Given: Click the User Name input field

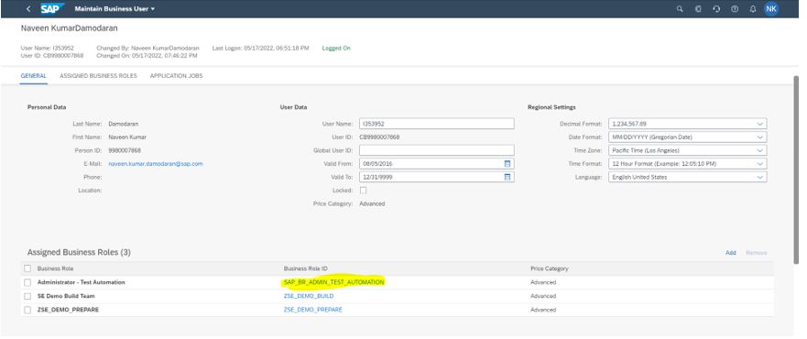Looking at the screenshot, I should click(x=436, y=124).
